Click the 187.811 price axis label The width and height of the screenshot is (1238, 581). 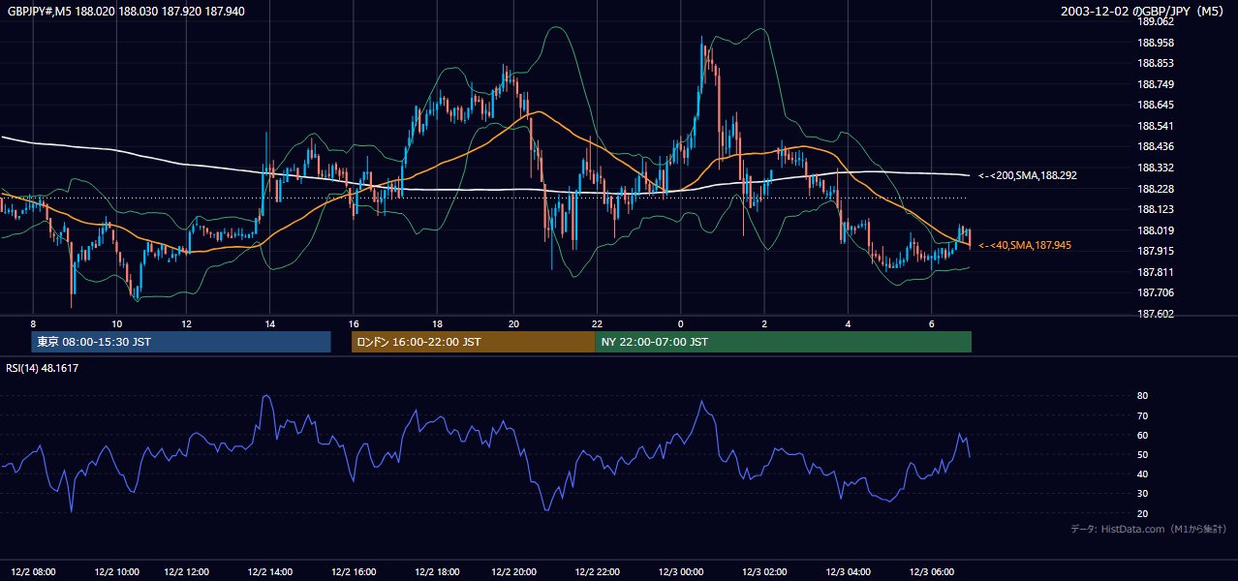[x=1157, y=273]
